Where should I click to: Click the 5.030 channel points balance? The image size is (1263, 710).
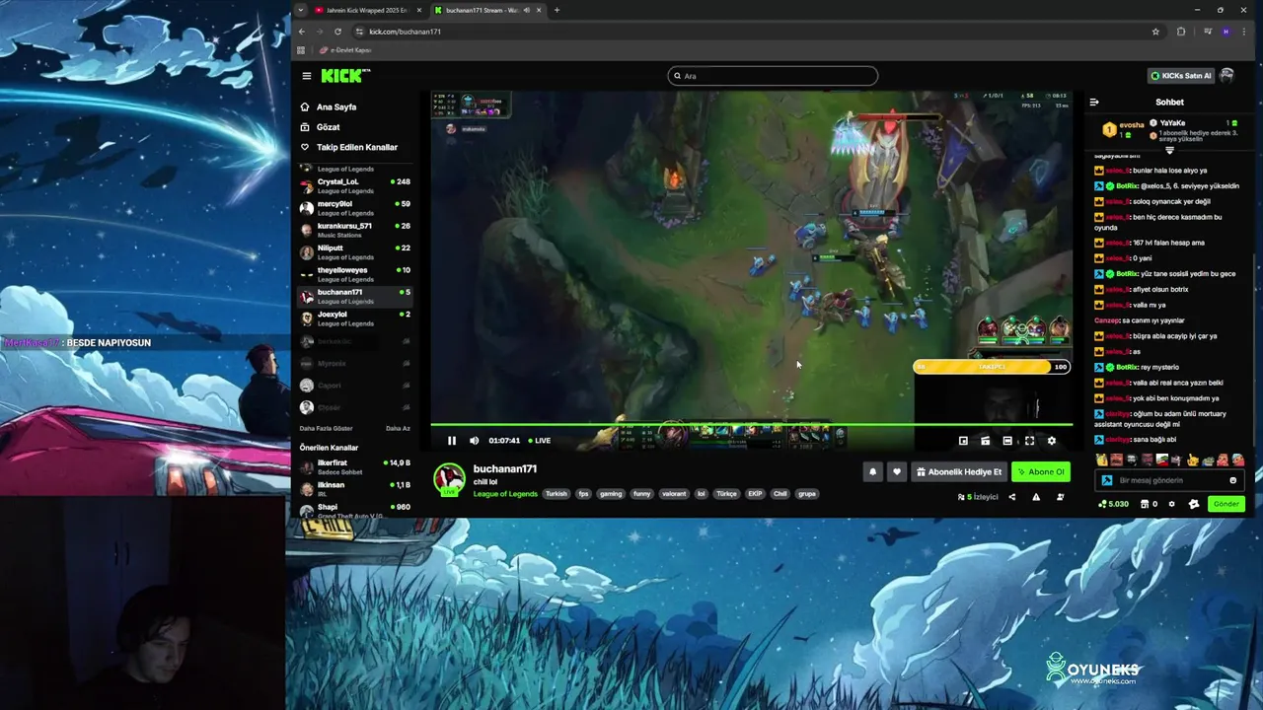tap(1113, 504)
